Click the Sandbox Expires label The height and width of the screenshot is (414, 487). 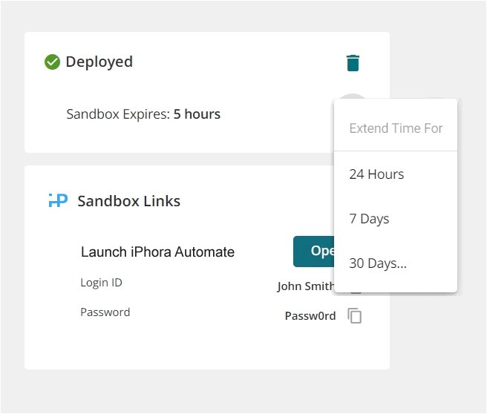tap(118, 114)
